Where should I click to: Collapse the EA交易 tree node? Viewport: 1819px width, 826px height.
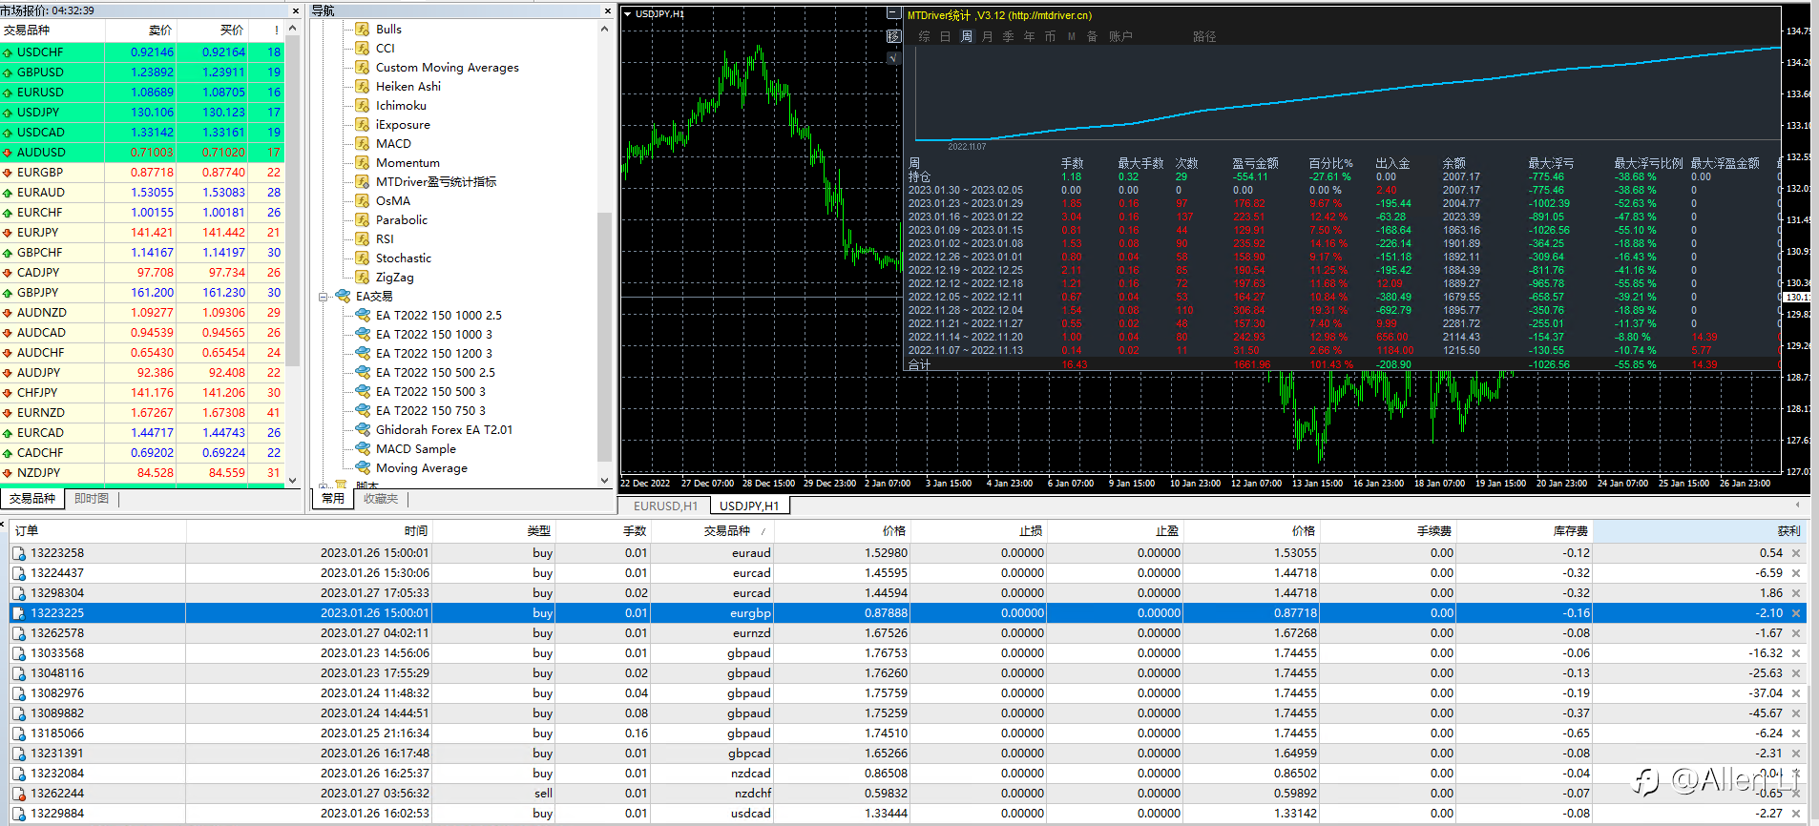coord(324,297)
